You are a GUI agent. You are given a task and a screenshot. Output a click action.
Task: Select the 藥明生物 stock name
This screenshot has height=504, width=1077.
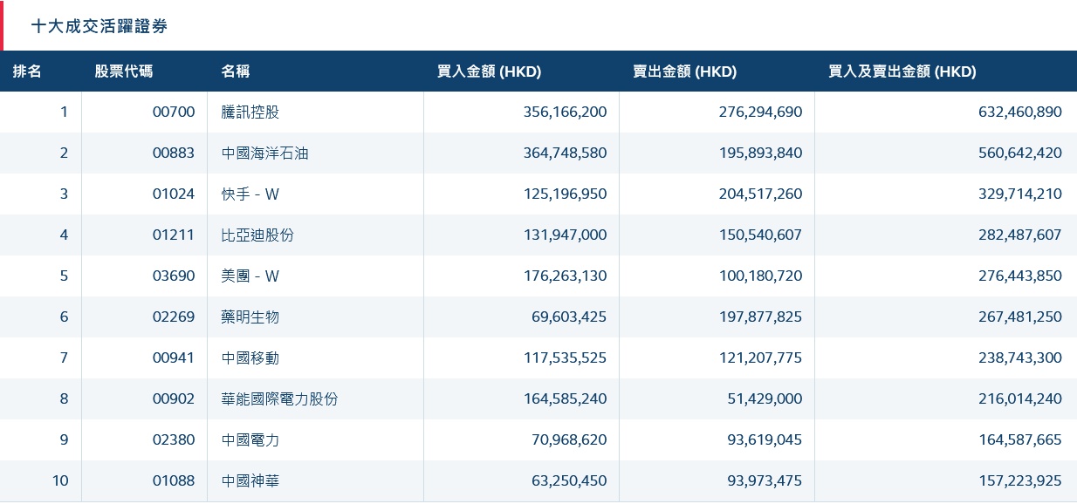coord(250,317)
